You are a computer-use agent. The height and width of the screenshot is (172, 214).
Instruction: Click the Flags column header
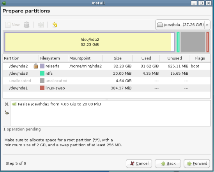tap(200, 58)
